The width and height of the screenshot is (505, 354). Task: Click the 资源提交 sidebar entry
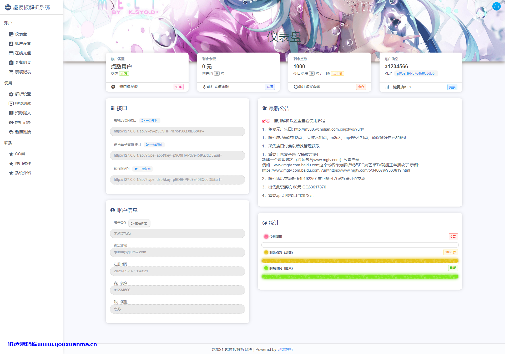tap(23, 113)
